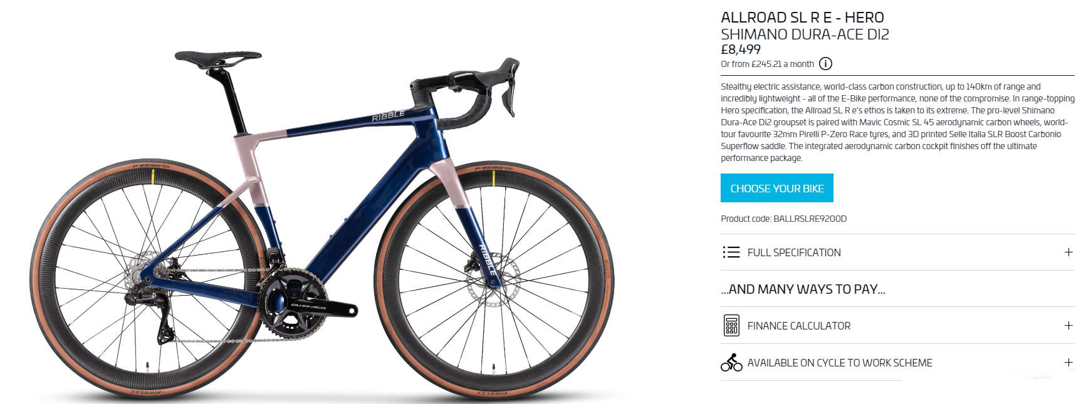The width and height of the screenshot is (1076, 404).
Task: Open AVAILABLE ON CYCLE TO WORK SCHEME text
Action: [x=840, y=363]
